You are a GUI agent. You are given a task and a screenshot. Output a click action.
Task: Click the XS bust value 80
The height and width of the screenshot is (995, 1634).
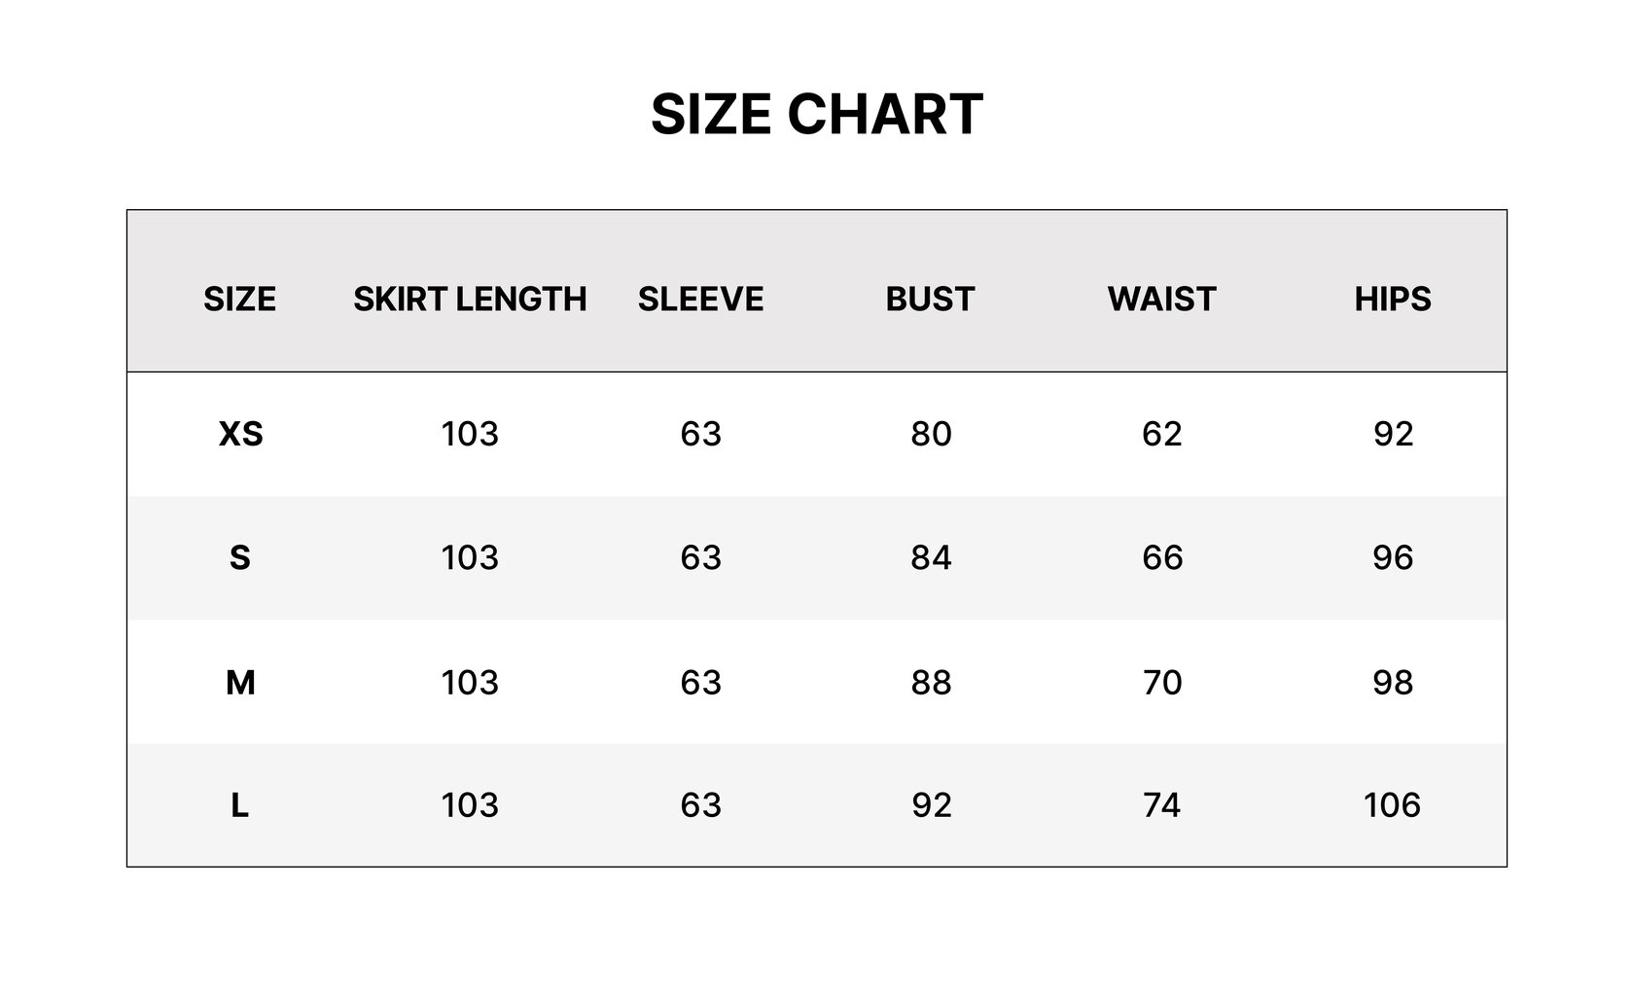931,434
